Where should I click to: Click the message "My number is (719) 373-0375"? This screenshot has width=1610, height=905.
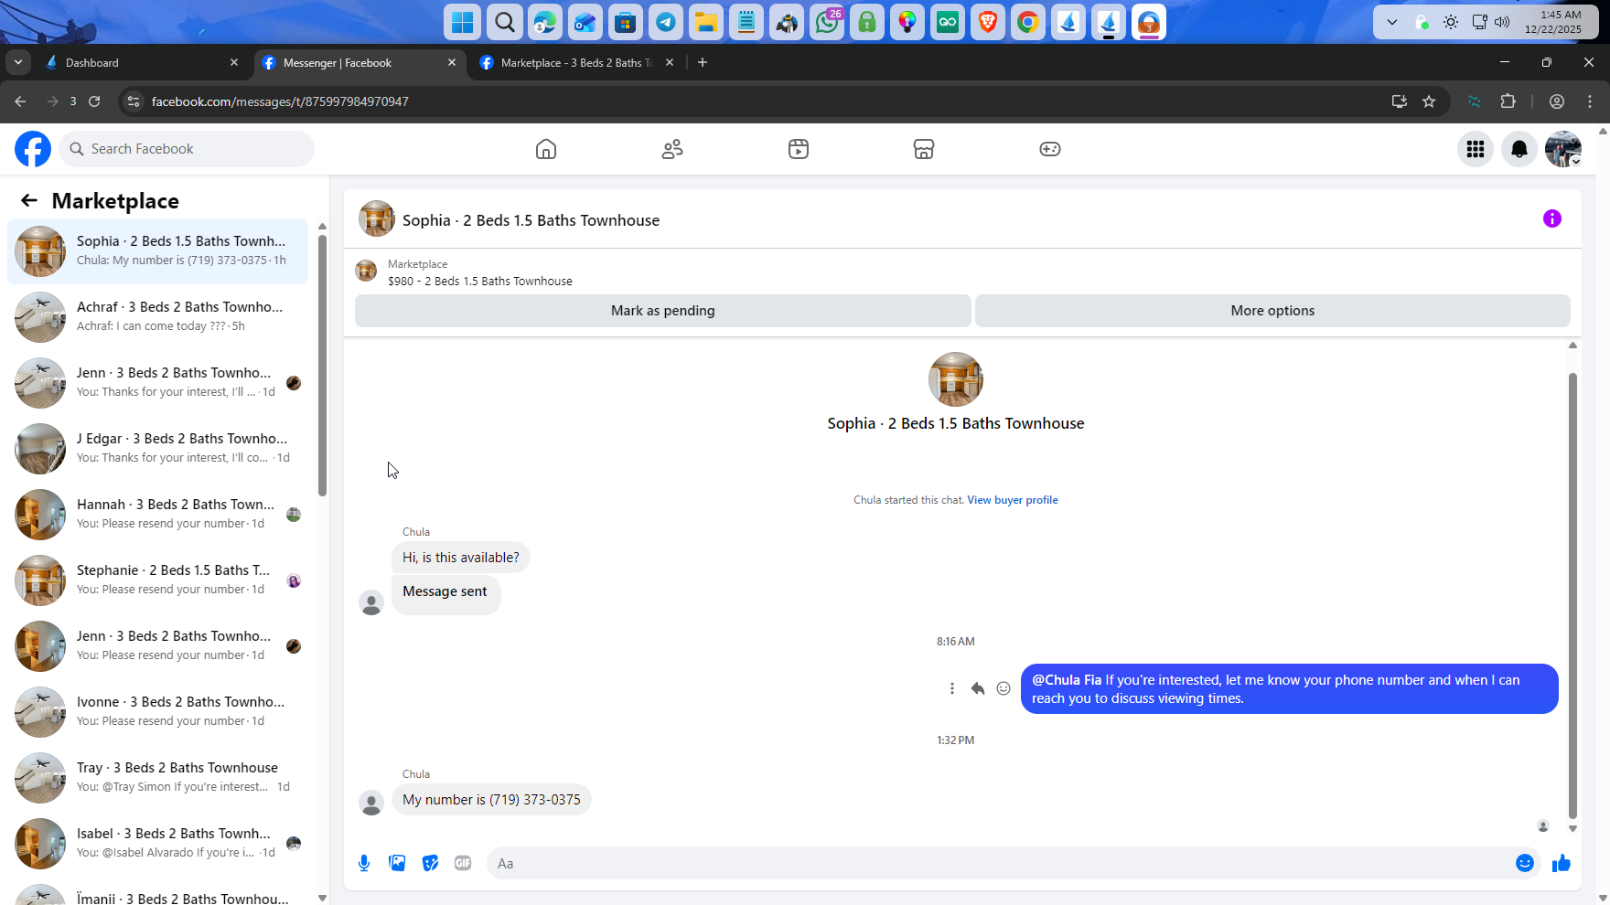[491, 800]
